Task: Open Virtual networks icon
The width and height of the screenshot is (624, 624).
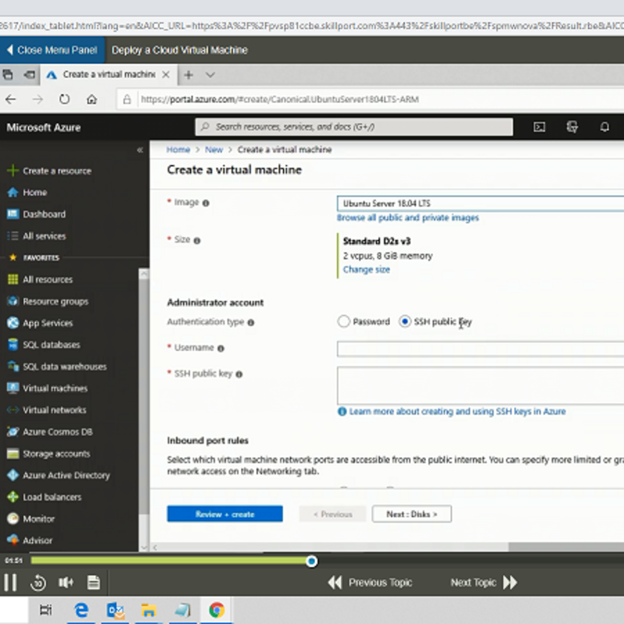Action: point(12,410)
